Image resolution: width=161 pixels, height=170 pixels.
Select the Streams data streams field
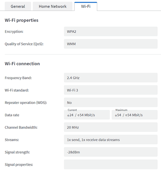pos(111,140)
